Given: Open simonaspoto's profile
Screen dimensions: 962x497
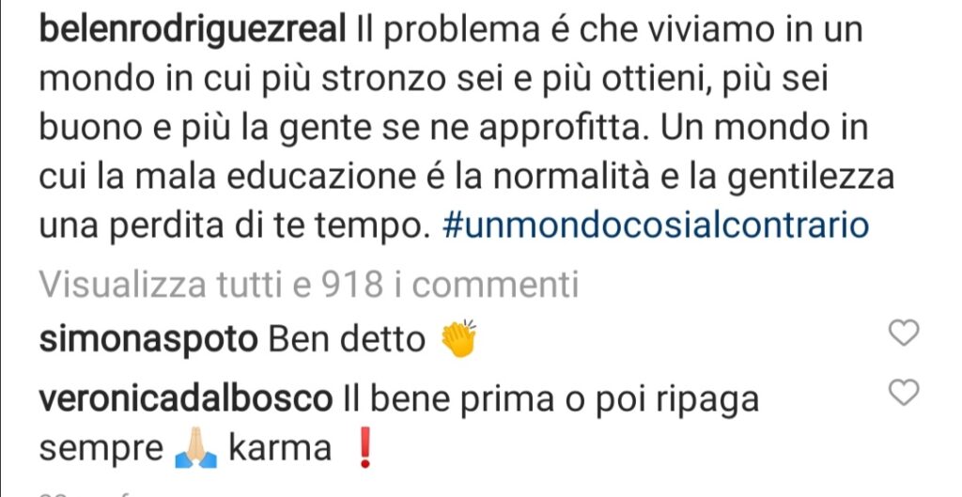Looking at the screenshot, I should [148, 339].
